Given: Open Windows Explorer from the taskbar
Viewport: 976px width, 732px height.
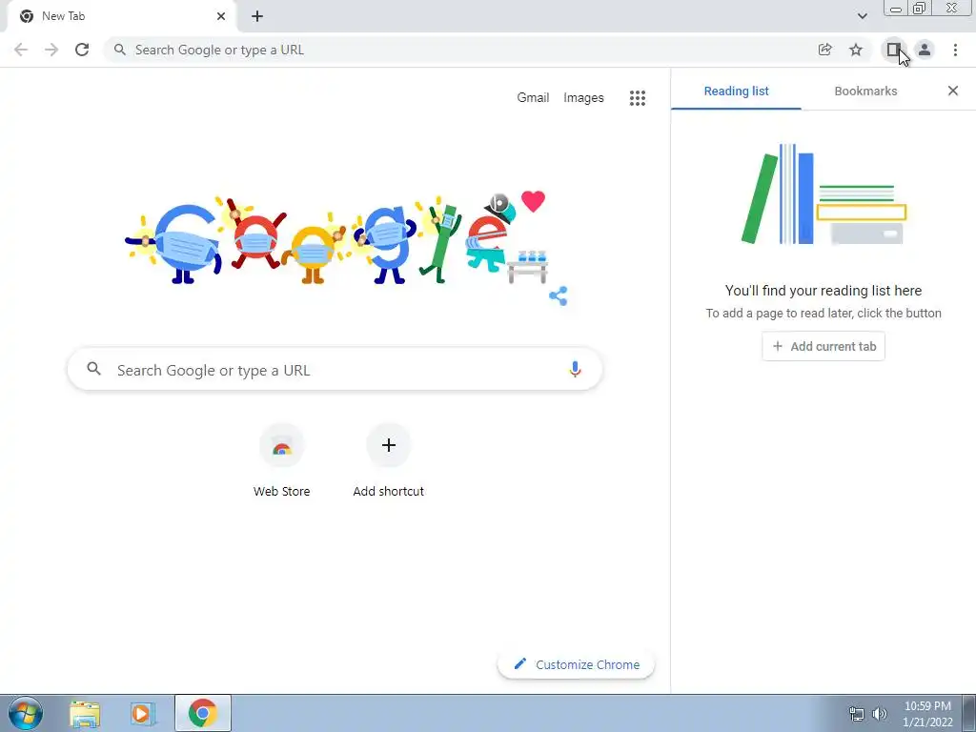Looking at the screenshot, I should click(x=85, y=713).
